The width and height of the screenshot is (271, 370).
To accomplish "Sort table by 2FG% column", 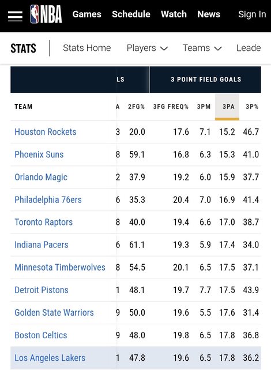I will (x=136, y=106).
